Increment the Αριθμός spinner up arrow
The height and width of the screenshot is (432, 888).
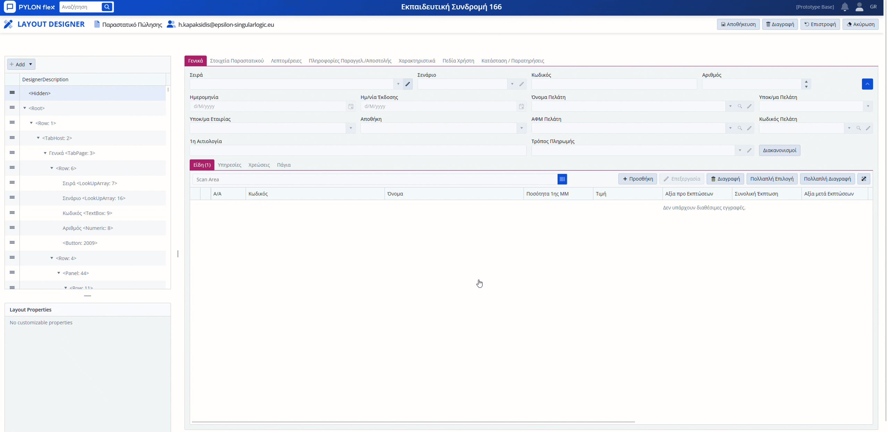pos(806,82)
